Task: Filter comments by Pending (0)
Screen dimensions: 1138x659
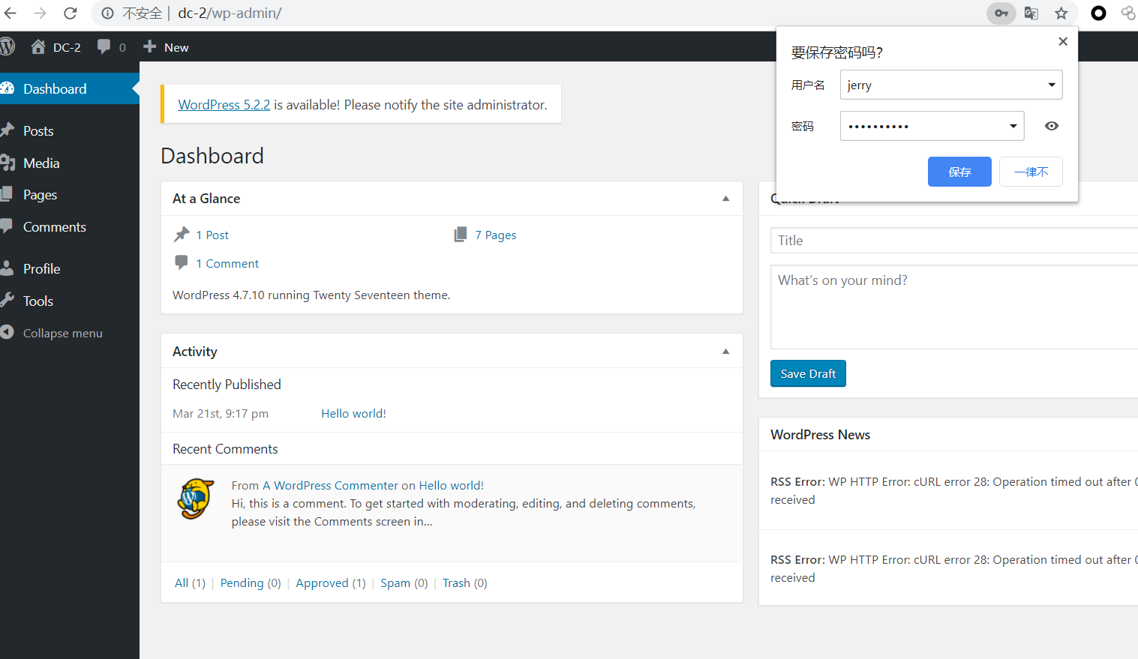Action: coord(251,583)
